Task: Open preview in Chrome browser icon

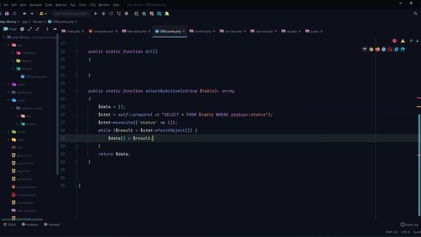Action: (371, 49)
